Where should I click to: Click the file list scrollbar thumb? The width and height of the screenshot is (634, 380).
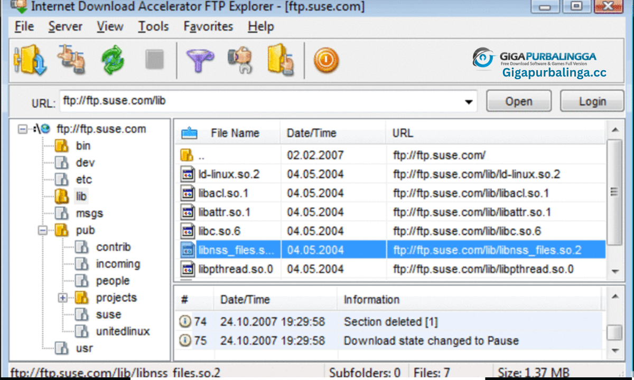point(614,192)
